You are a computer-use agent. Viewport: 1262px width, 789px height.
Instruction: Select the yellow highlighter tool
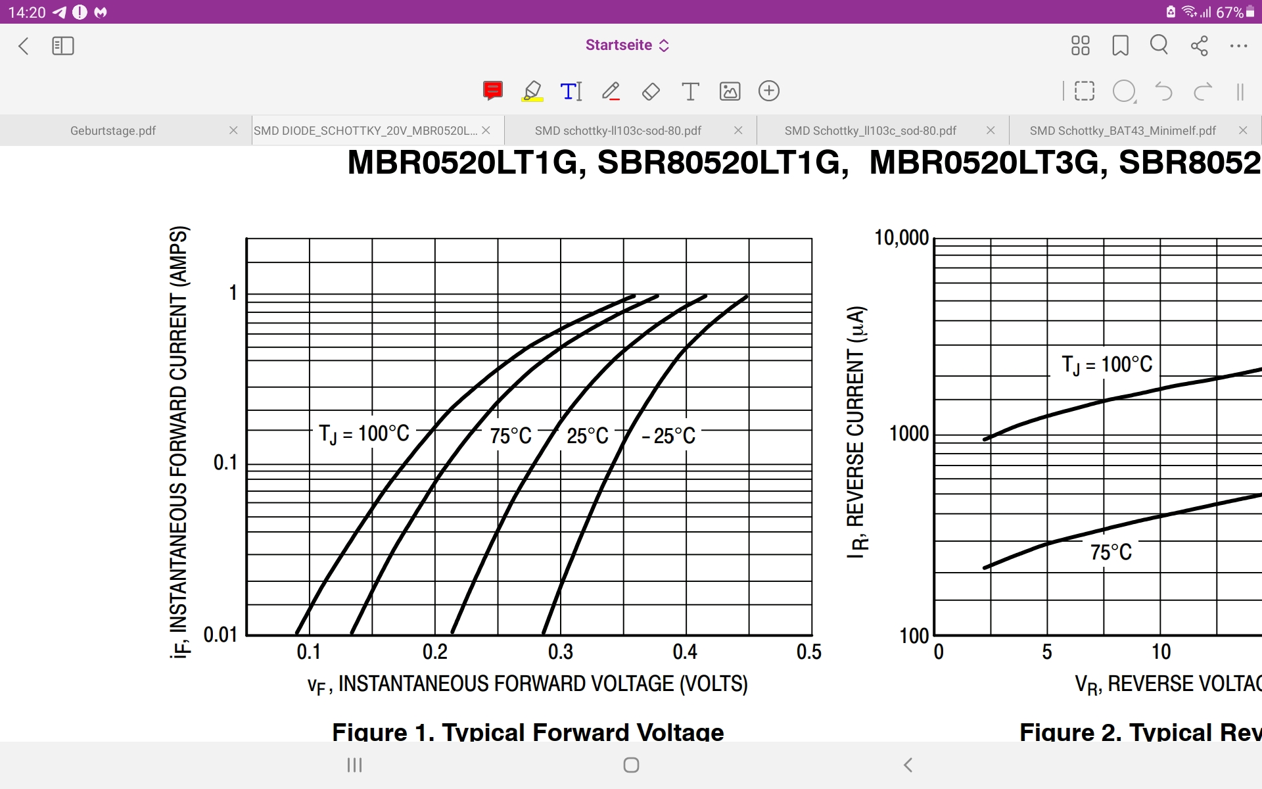tap(532, 91)
